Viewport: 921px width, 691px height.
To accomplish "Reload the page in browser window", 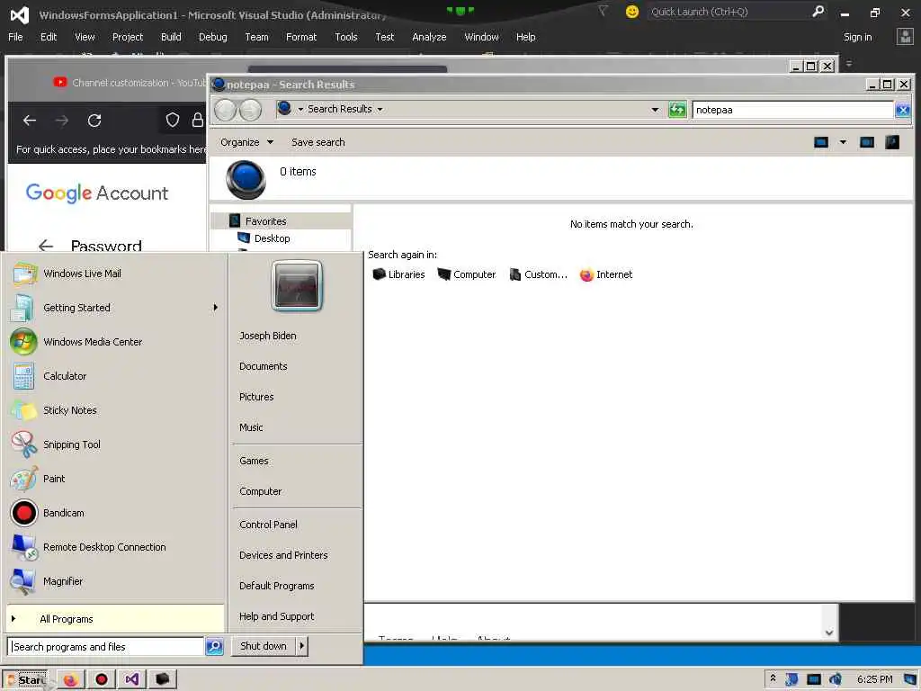I will [x=94, y=121].
